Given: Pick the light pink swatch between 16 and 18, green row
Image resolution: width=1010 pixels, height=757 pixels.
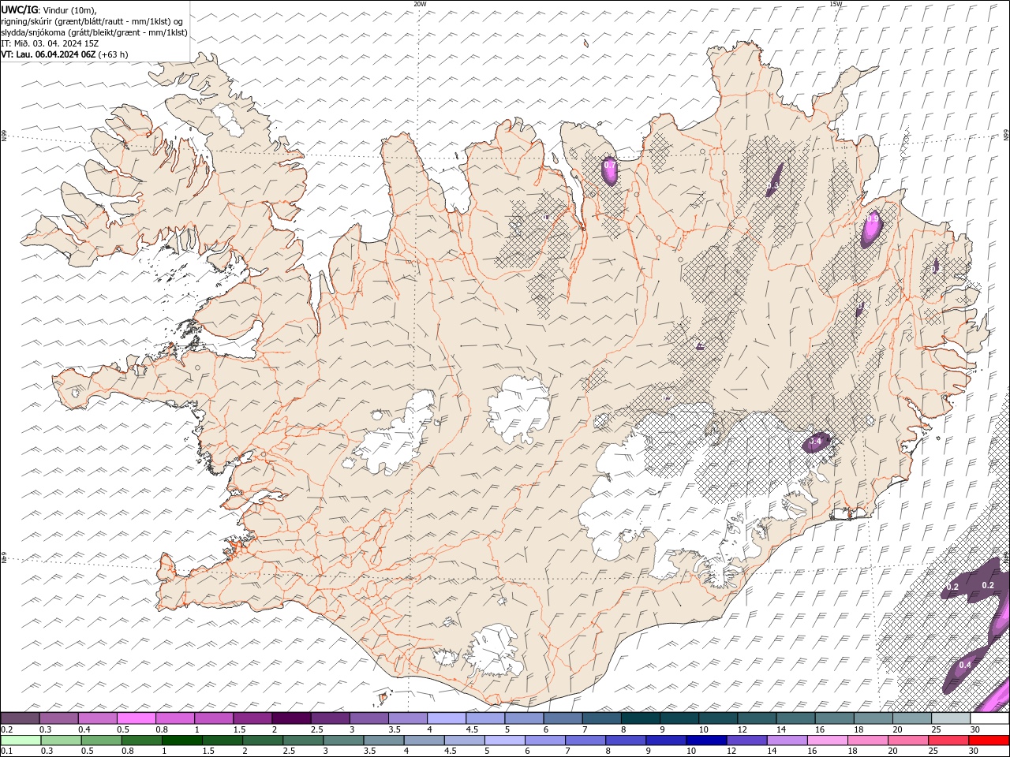Looking at the screenshot, I should click(826, 740).
